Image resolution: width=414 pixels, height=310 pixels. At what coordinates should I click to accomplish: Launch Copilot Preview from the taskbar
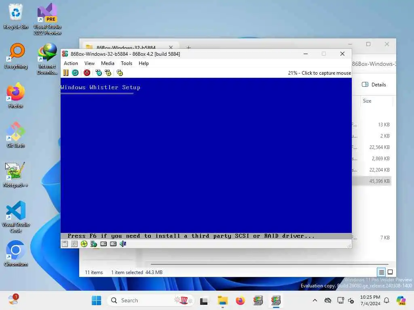coord(401,300)
